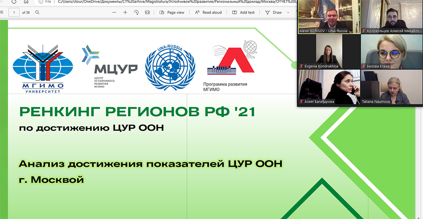Click the UNA-Russia emblem
Image resolution: width=423 pixels, height=219 pixels.
coord(170,67)
